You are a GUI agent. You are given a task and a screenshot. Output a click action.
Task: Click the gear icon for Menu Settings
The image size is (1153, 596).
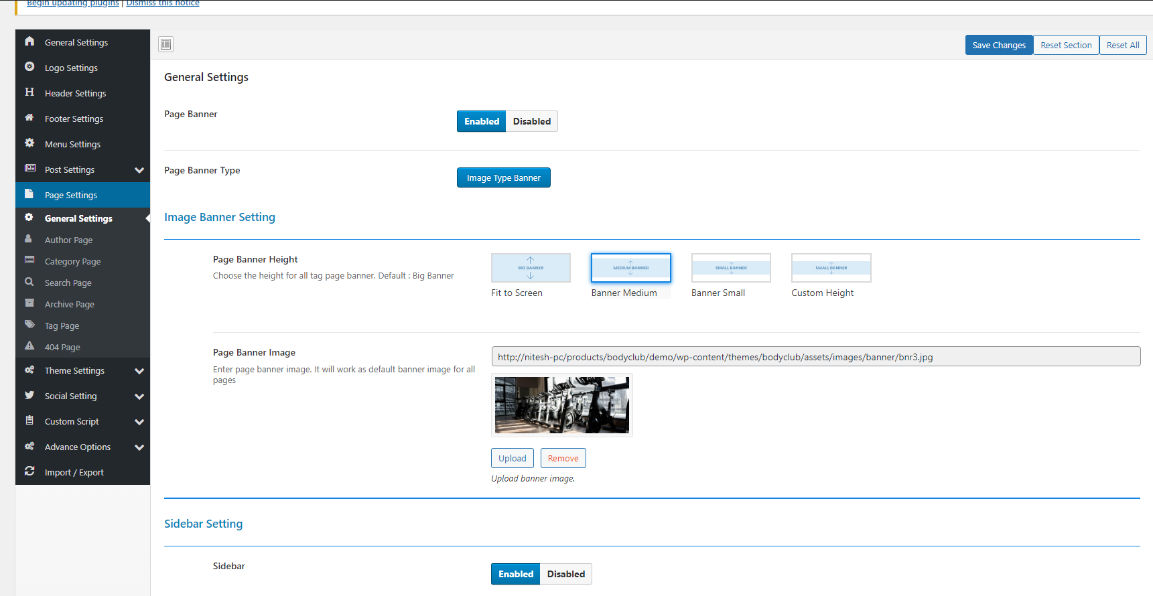pos(29,143)
